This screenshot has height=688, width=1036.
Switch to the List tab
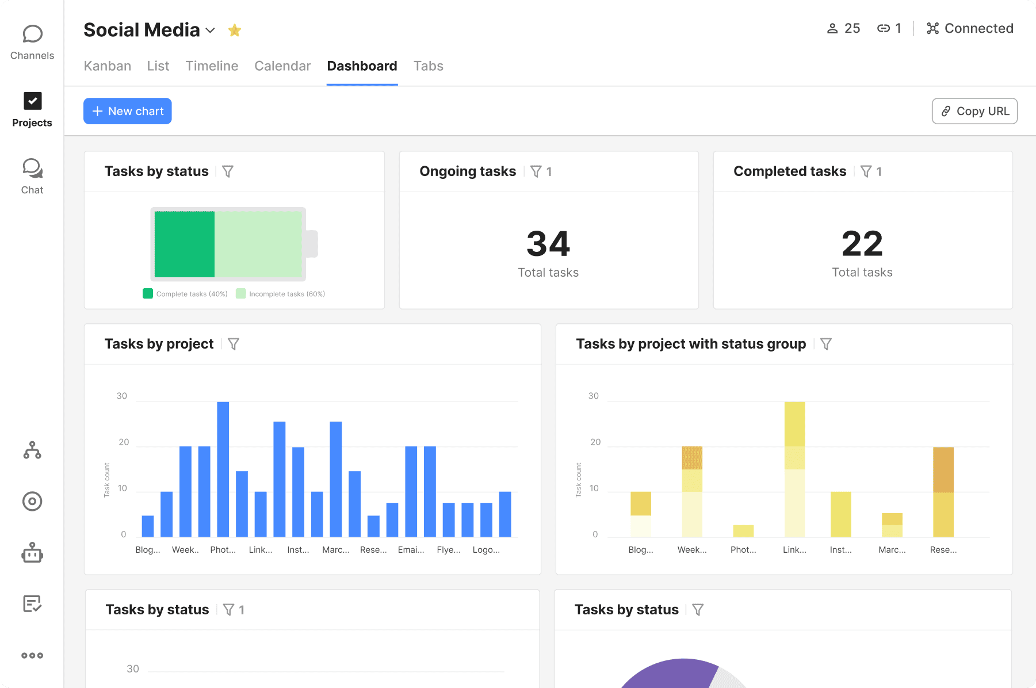click(x=158, y=66)
